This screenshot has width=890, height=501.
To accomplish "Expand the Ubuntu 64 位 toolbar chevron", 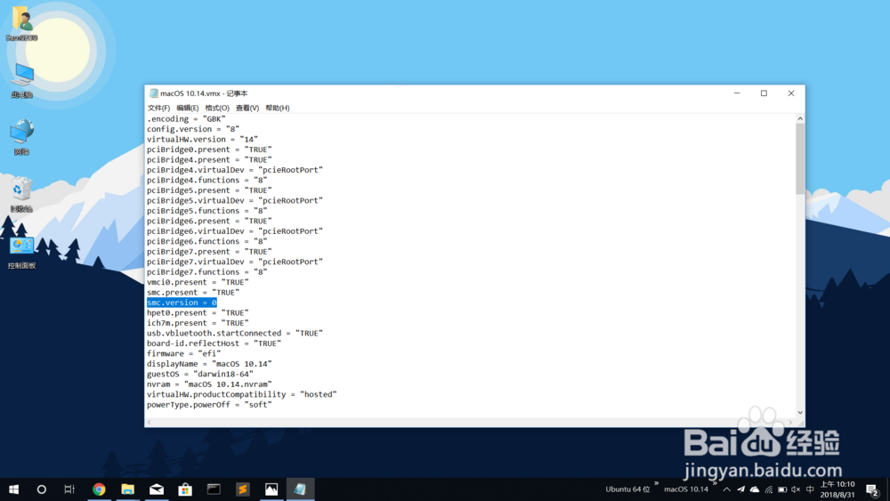I will tap(656, 484).
